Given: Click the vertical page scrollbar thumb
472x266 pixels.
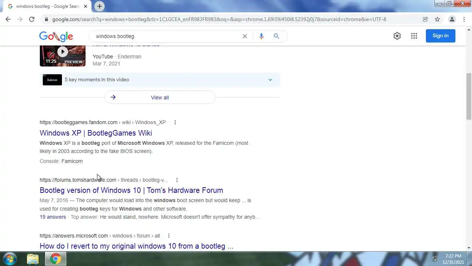Looking at the screenshot, I should click(469, 96).
